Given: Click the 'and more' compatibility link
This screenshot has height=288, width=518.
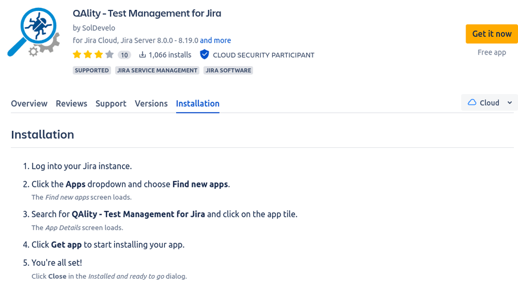Looking at the screenshot, I should point(215,40).
